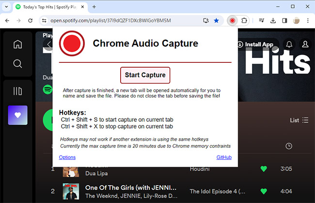Close the Today's Top Hits tab
Screen dimensions: 315x203
pos(82,7)
